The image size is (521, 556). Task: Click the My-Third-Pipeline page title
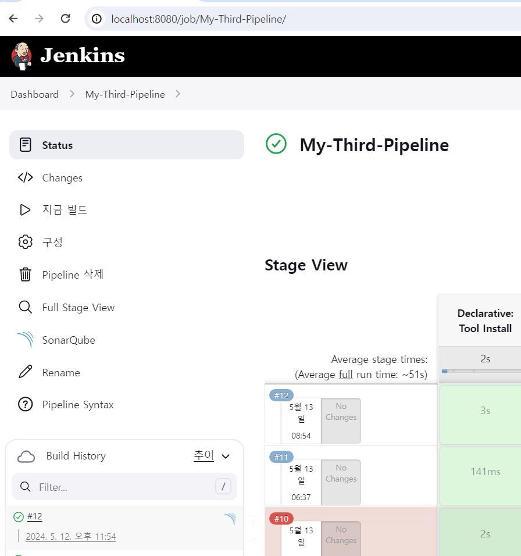(x=374, y=145)
